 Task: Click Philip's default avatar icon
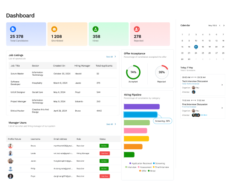tap(10, 168)
